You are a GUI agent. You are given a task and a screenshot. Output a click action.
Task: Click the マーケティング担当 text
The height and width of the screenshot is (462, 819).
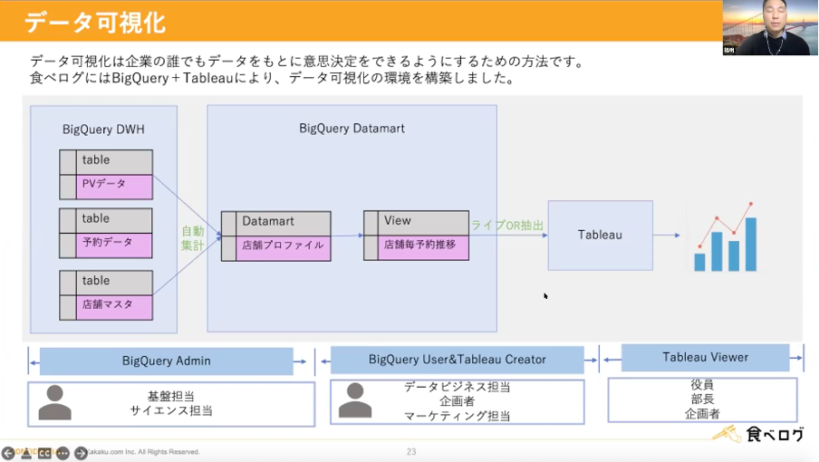click(x=457, y=416)
